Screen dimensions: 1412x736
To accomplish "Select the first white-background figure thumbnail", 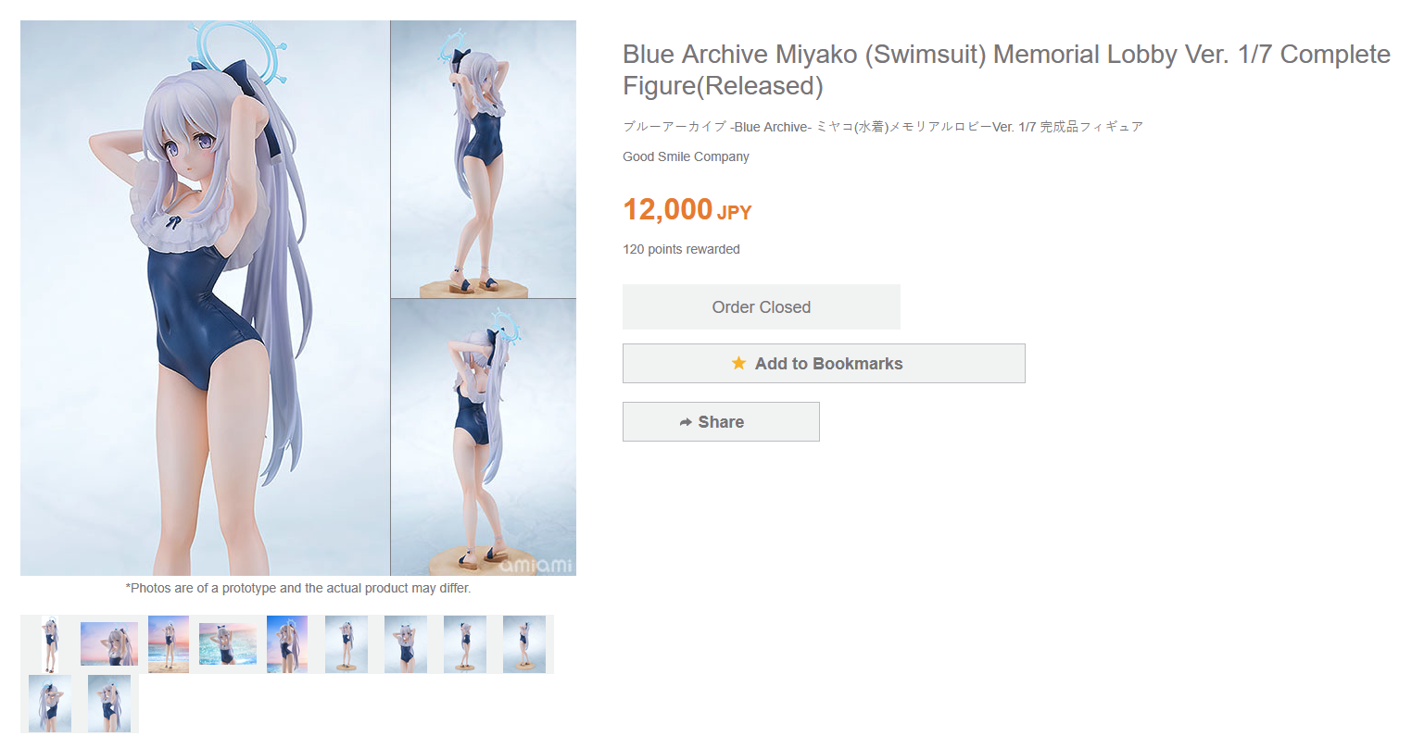I will point(50,644).
